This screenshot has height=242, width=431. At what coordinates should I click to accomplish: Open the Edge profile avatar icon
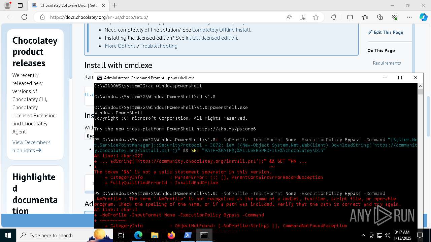click(x=7, y=5)
